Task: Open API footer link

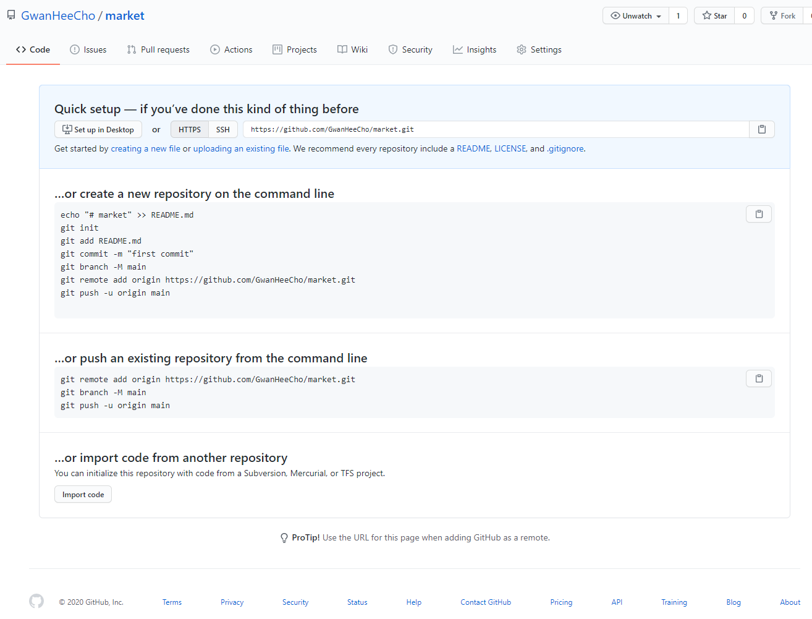Action: [617, 602]
